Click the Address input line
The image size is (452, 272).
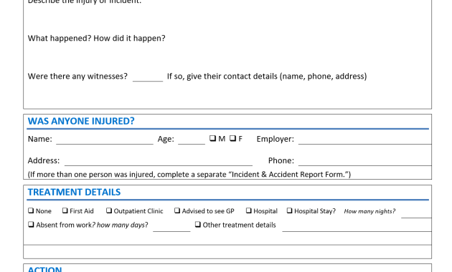pyautogui.click(x=159, y=162)
